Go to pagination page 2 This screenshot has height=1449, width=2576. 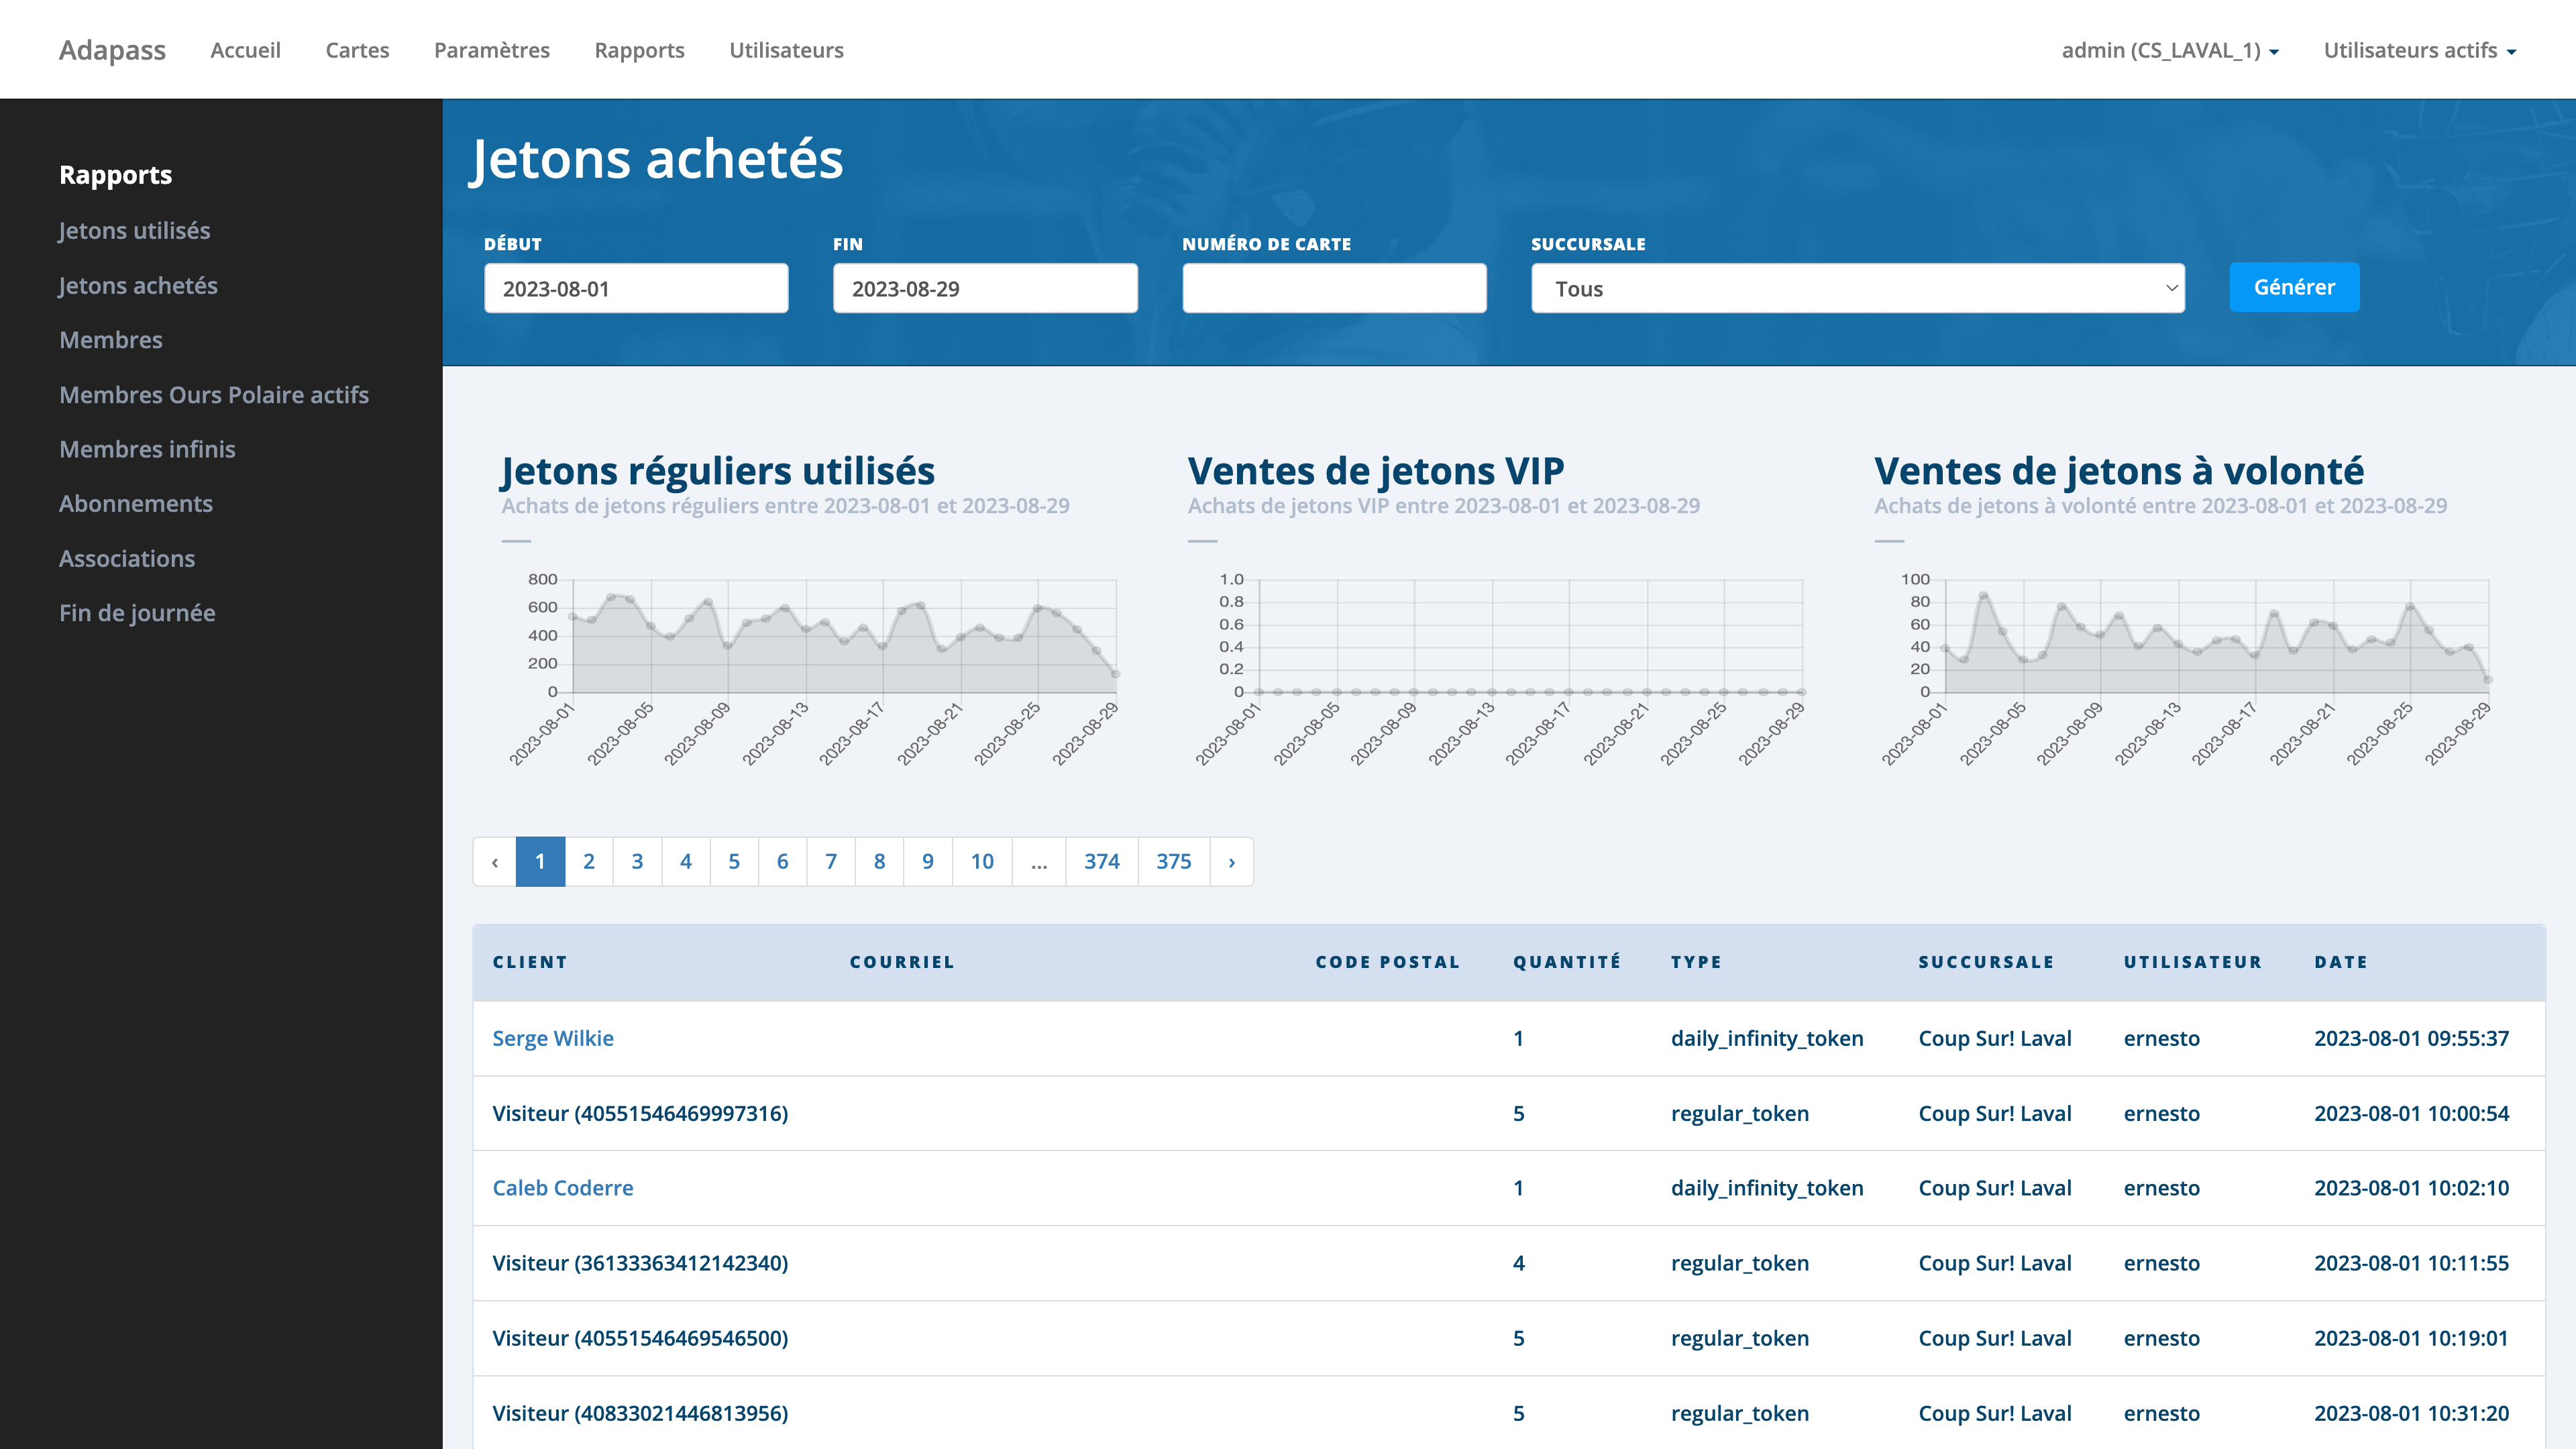[x=588, y=861]
